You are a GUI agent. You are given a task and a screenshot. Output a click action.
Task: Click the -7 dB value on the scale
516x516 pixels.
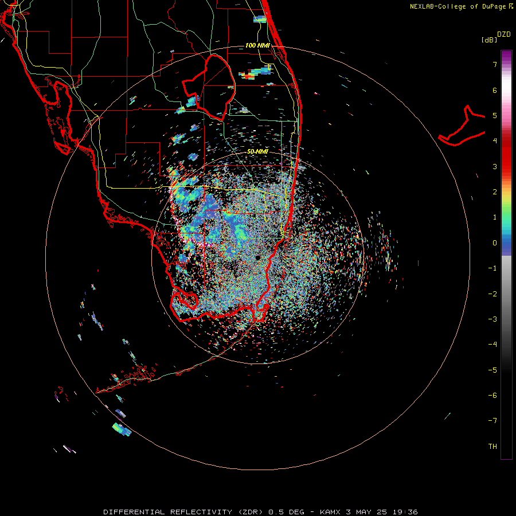click(492, 421)
